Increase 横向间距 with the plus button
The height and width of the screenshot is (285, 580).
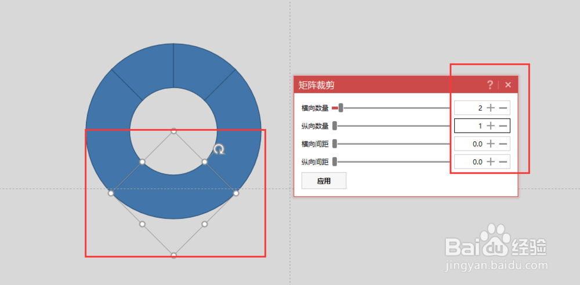[490, 144]
